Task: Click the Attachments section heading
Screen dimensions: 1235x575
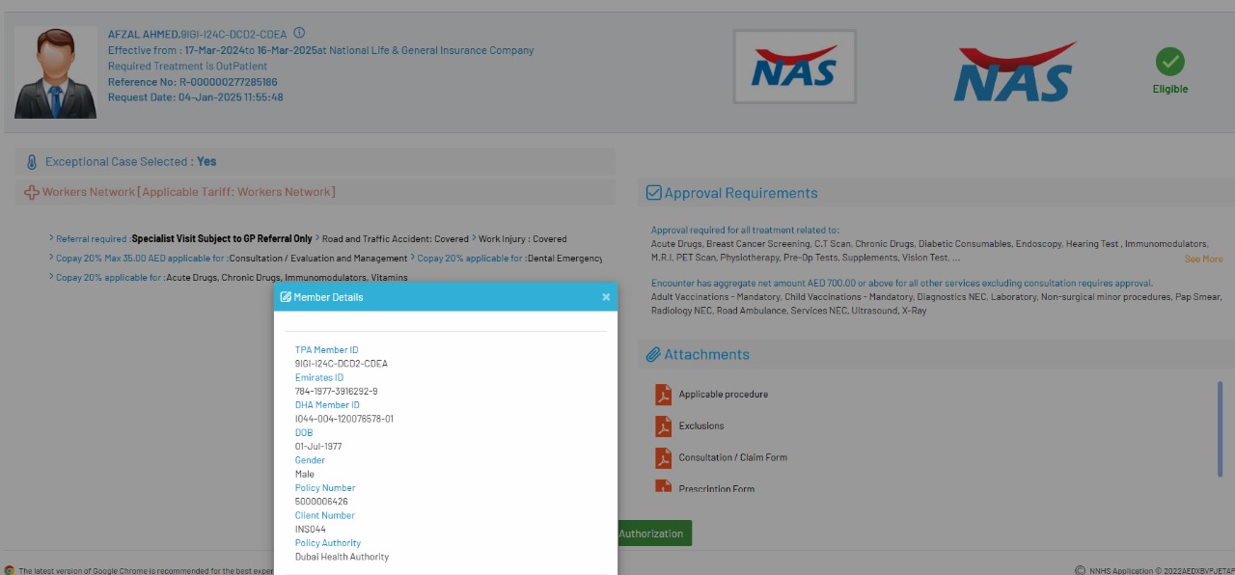Action: pos(706,355)
